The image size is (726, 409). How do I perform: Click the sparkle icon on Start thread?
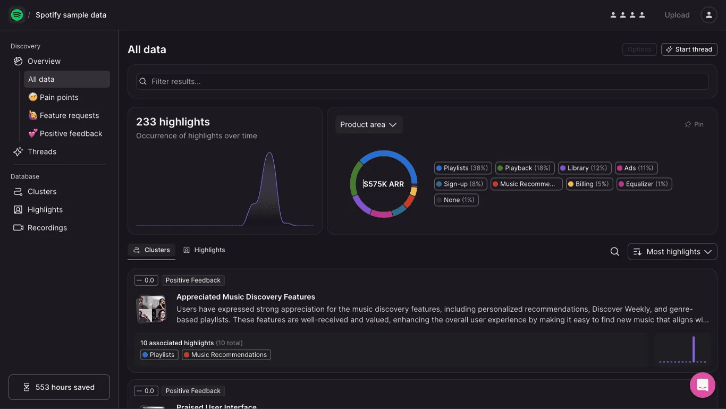pyautogui.click(x=669, y=49)
